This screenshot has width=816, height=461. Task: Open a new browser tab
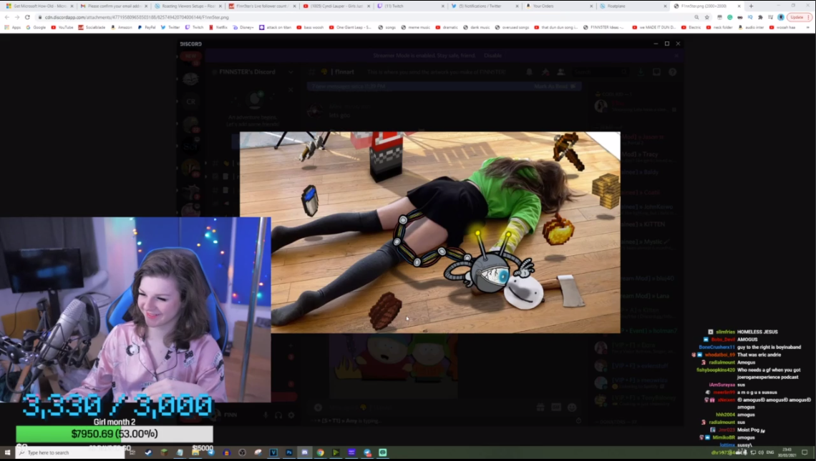pyautogui.click(x=751, y=6)
